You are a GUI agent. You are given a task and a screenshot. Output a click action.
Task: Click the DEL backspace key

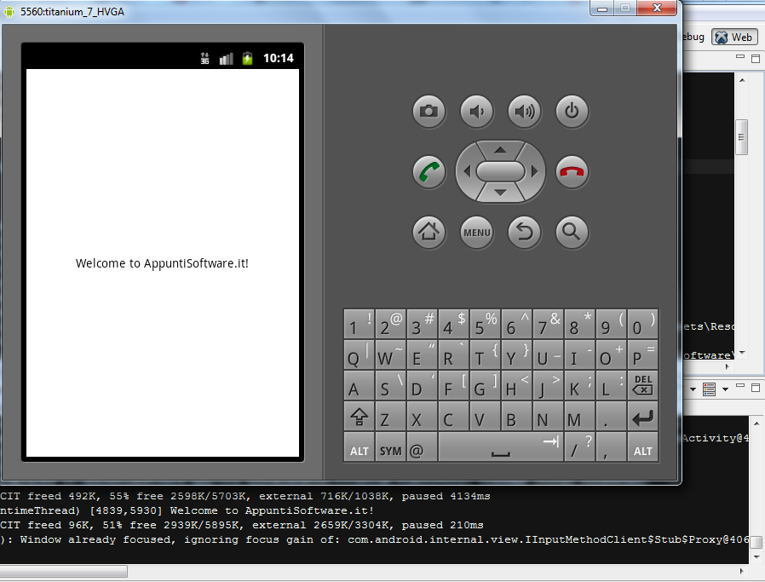[642, 385]
